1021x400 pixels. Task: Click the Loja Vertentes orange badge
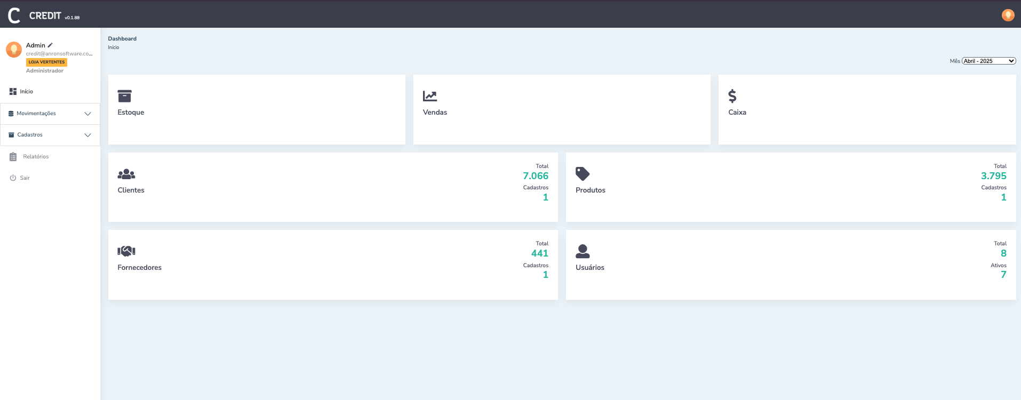[x=46, y=62]
